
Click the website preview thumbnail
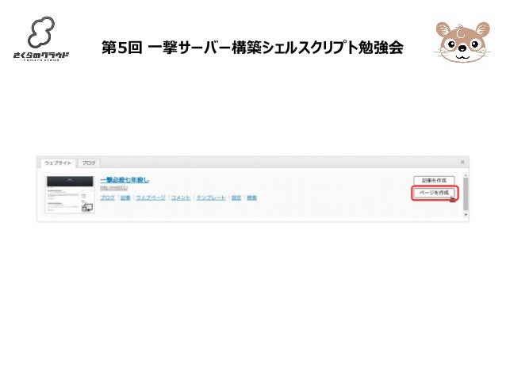tap(70, 194)
